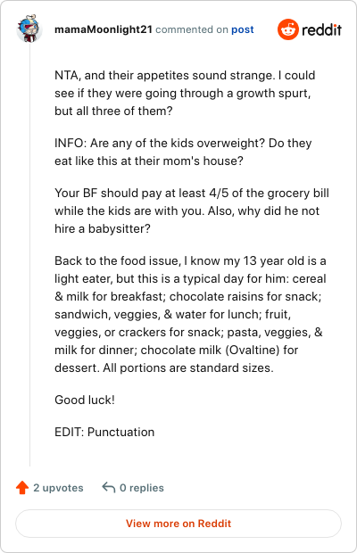Click the reply arrow icon
The image size is (357, 553).
[x=109, y=487]
